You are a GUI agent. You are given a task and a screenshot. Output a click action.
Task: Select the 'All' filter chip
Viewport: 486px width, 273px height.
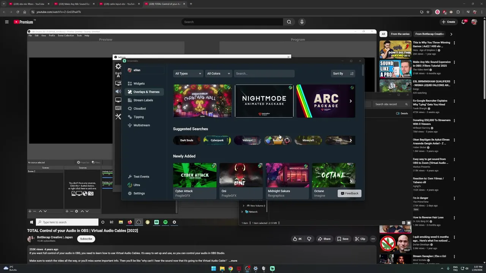click(383, 34)
